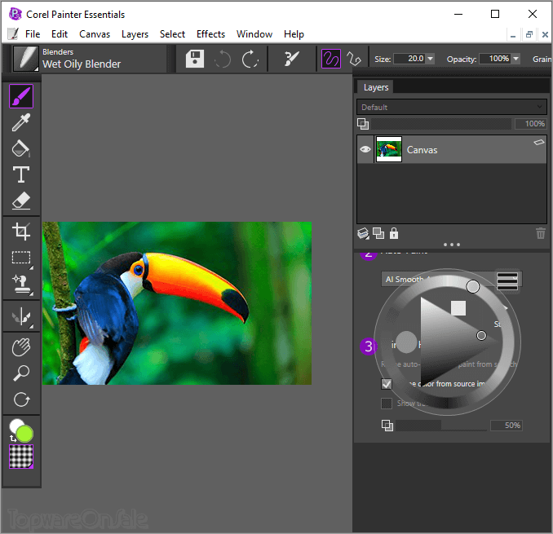Open the Select menu
The width and height of the screenshot is (553, 534).
tap(172, 34)
